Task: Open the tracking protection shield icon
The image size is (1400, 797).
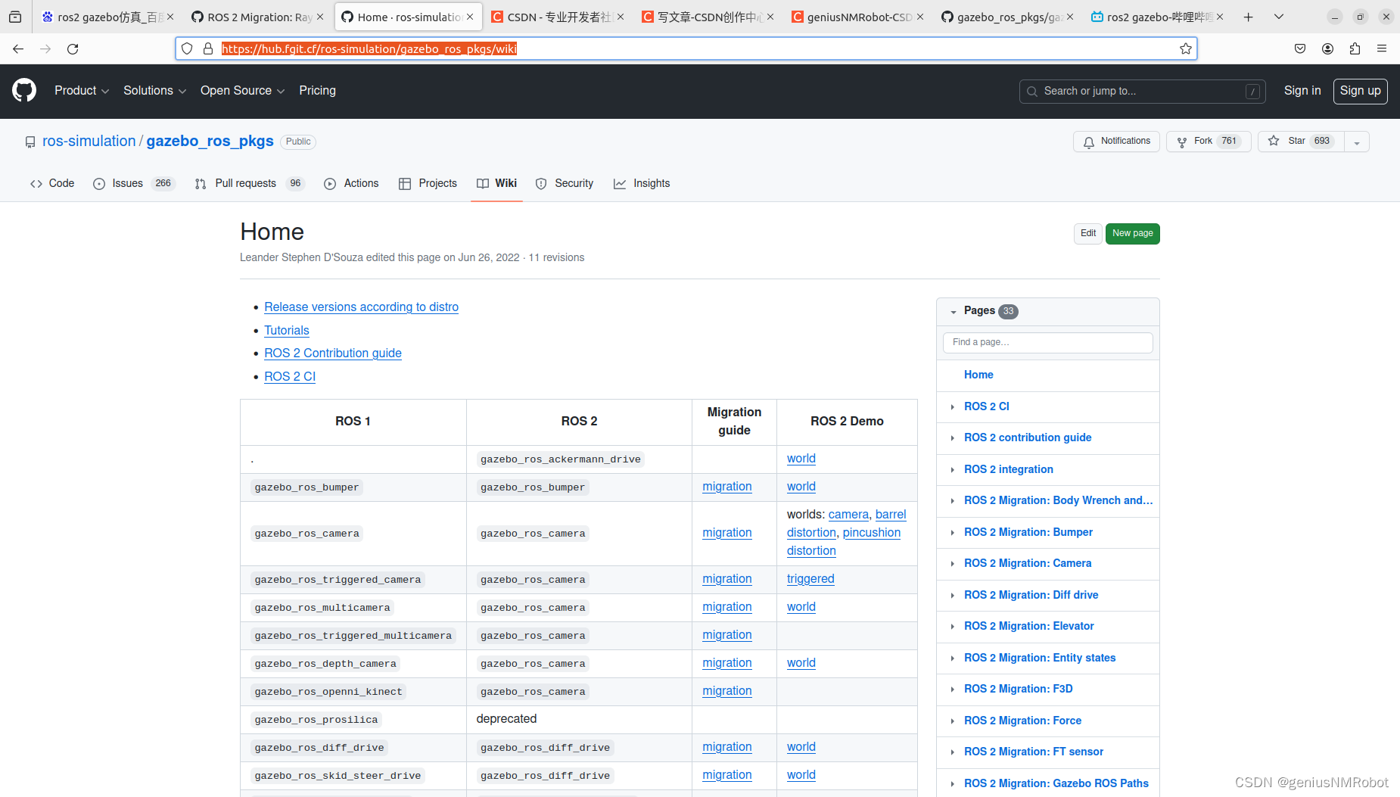Action: [186, 48]
